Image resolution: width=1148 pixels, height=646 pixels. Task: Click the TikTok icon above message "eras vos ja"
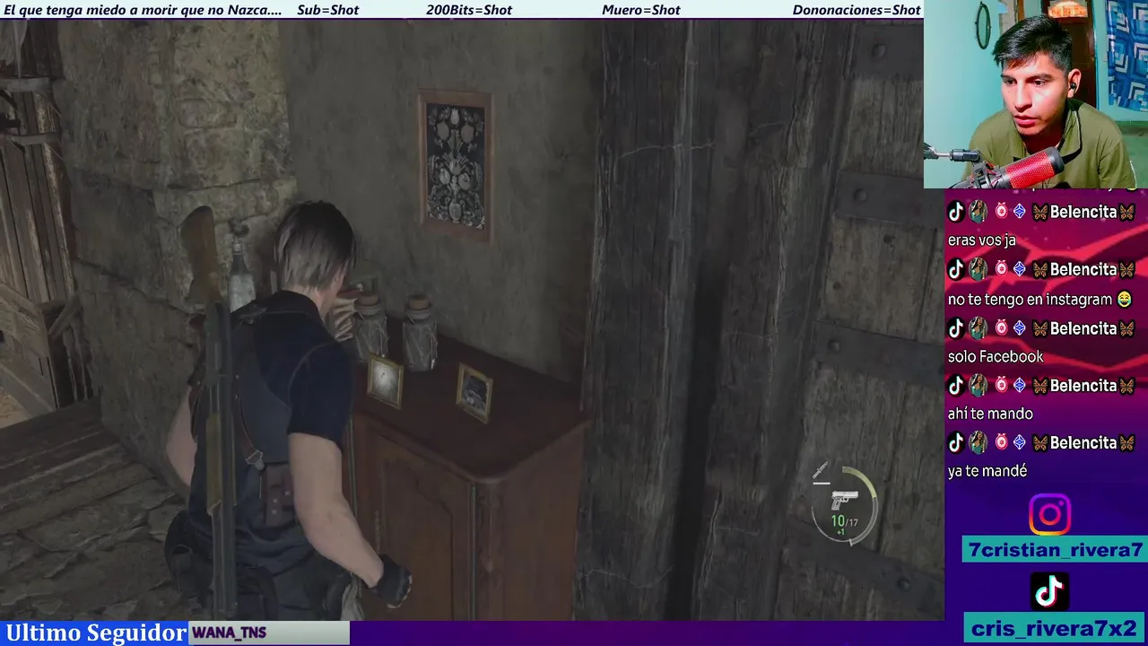[956, 212]
